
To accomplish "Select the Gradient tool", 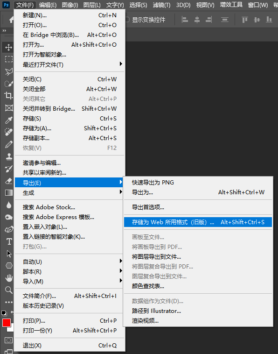I will [8, 193].
